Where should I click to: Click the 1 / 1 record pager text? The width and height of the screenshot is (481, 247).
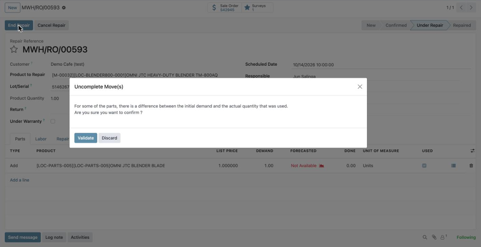point(450,8)
